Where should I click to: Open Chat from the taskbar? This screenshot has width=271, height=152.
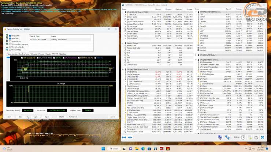130,149
